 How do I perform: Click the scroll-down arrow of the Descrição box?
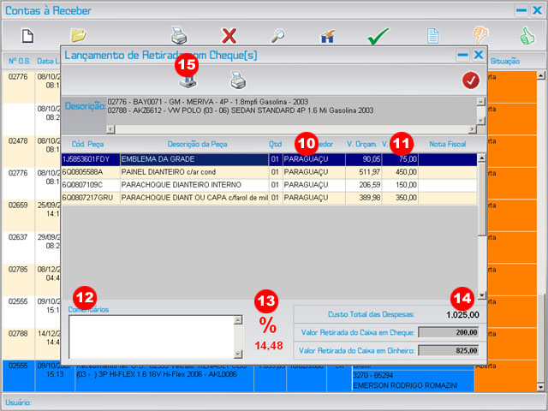(x=481, y=121)
